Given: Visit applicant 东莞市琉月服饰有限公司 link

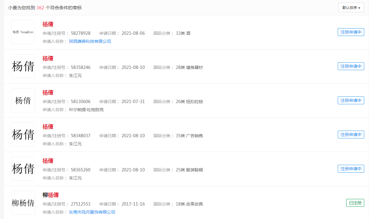Looking at the screenshot, I should point(92,212).
